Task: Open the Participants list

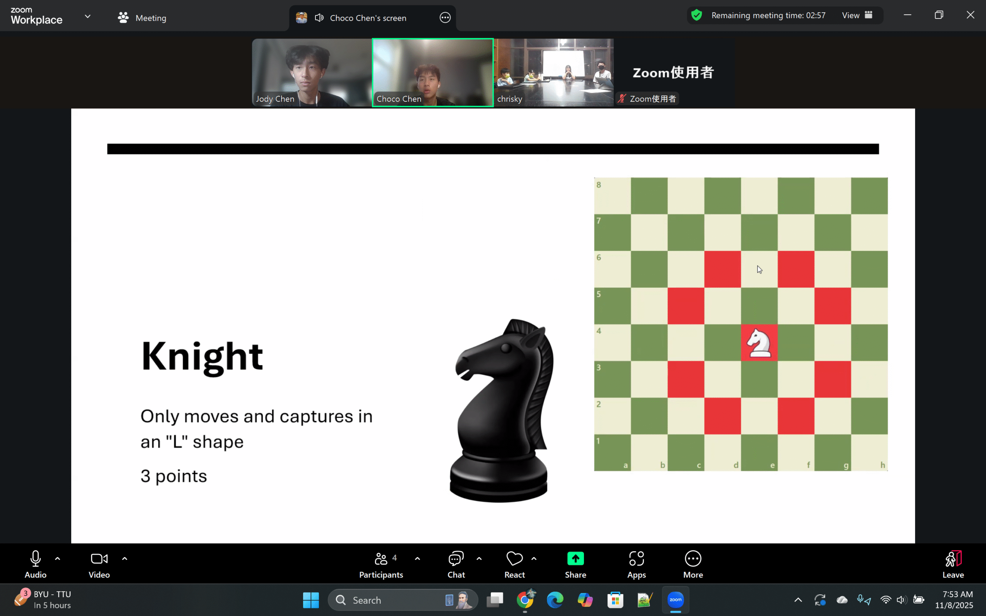Action: [381, 564]
